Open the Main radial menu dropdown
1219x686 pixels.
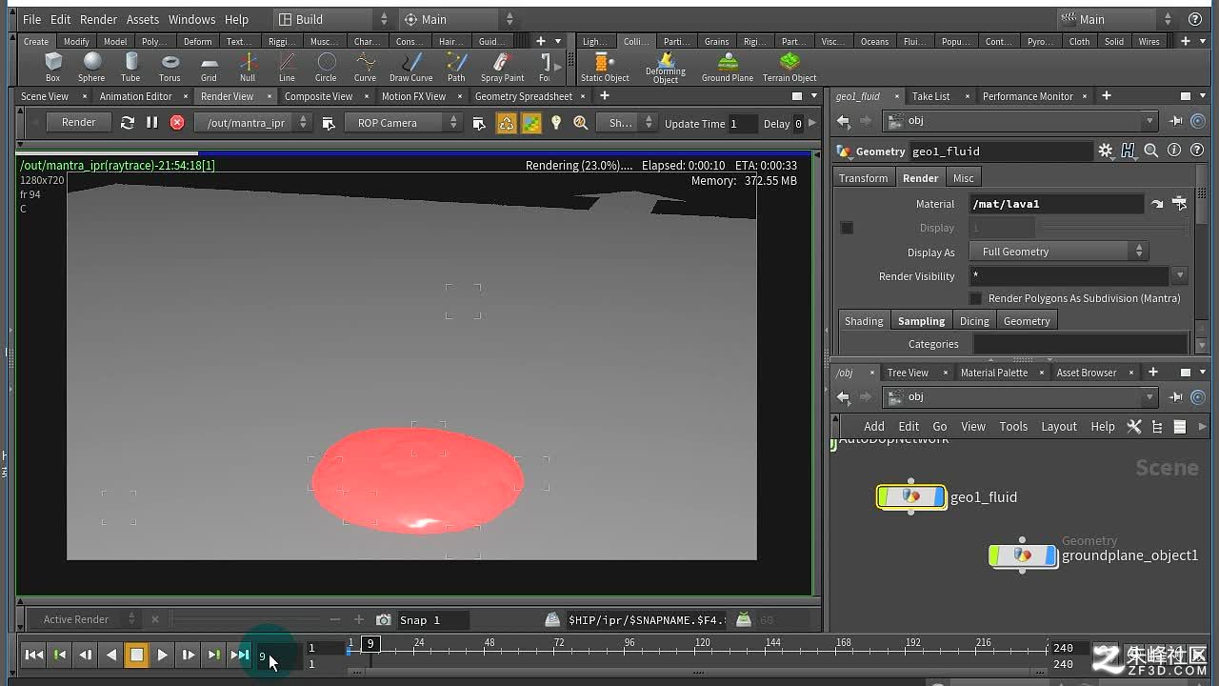455,19
